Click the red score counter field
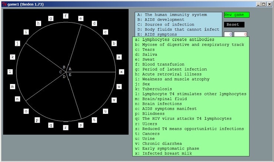Image resolution: width=274 pixels, height=162 pixels. [240, 34]
